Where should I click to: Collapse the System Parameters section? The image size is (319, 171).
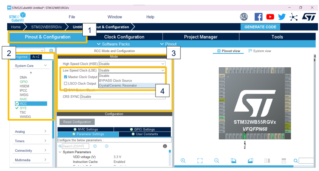click(x=60, y=152)
